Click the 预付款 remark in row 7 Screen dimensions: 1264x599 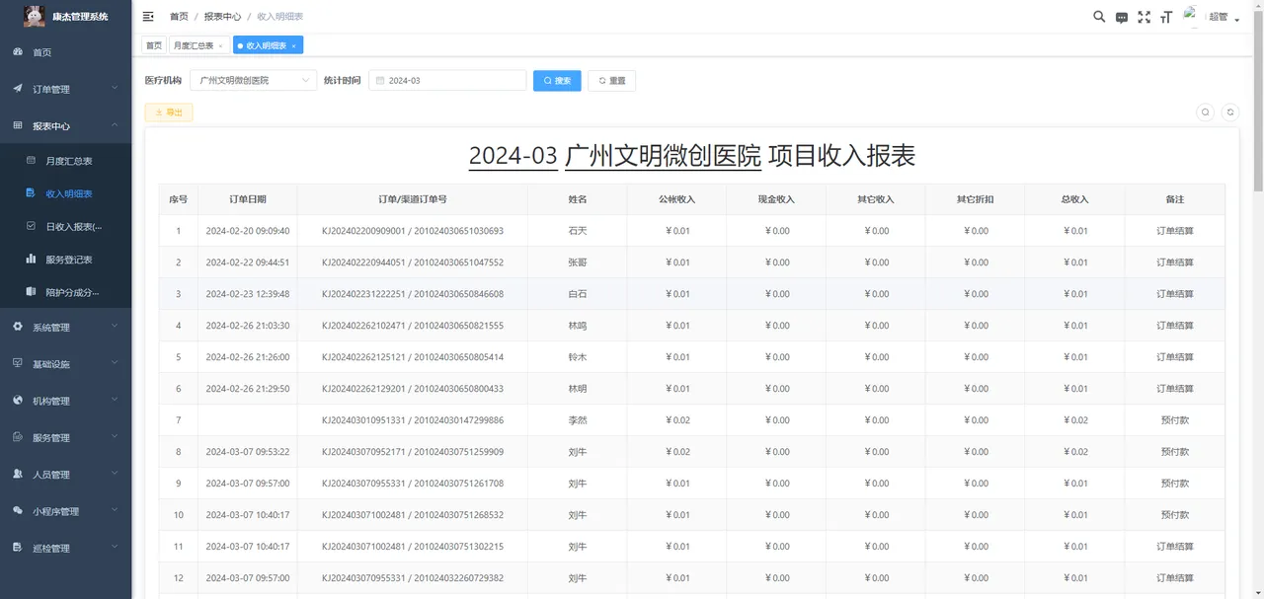click(x=1174, y=420)
